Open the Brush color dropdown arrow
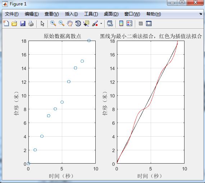Viewport: 205px width, 183px height. tap(101, 24)
